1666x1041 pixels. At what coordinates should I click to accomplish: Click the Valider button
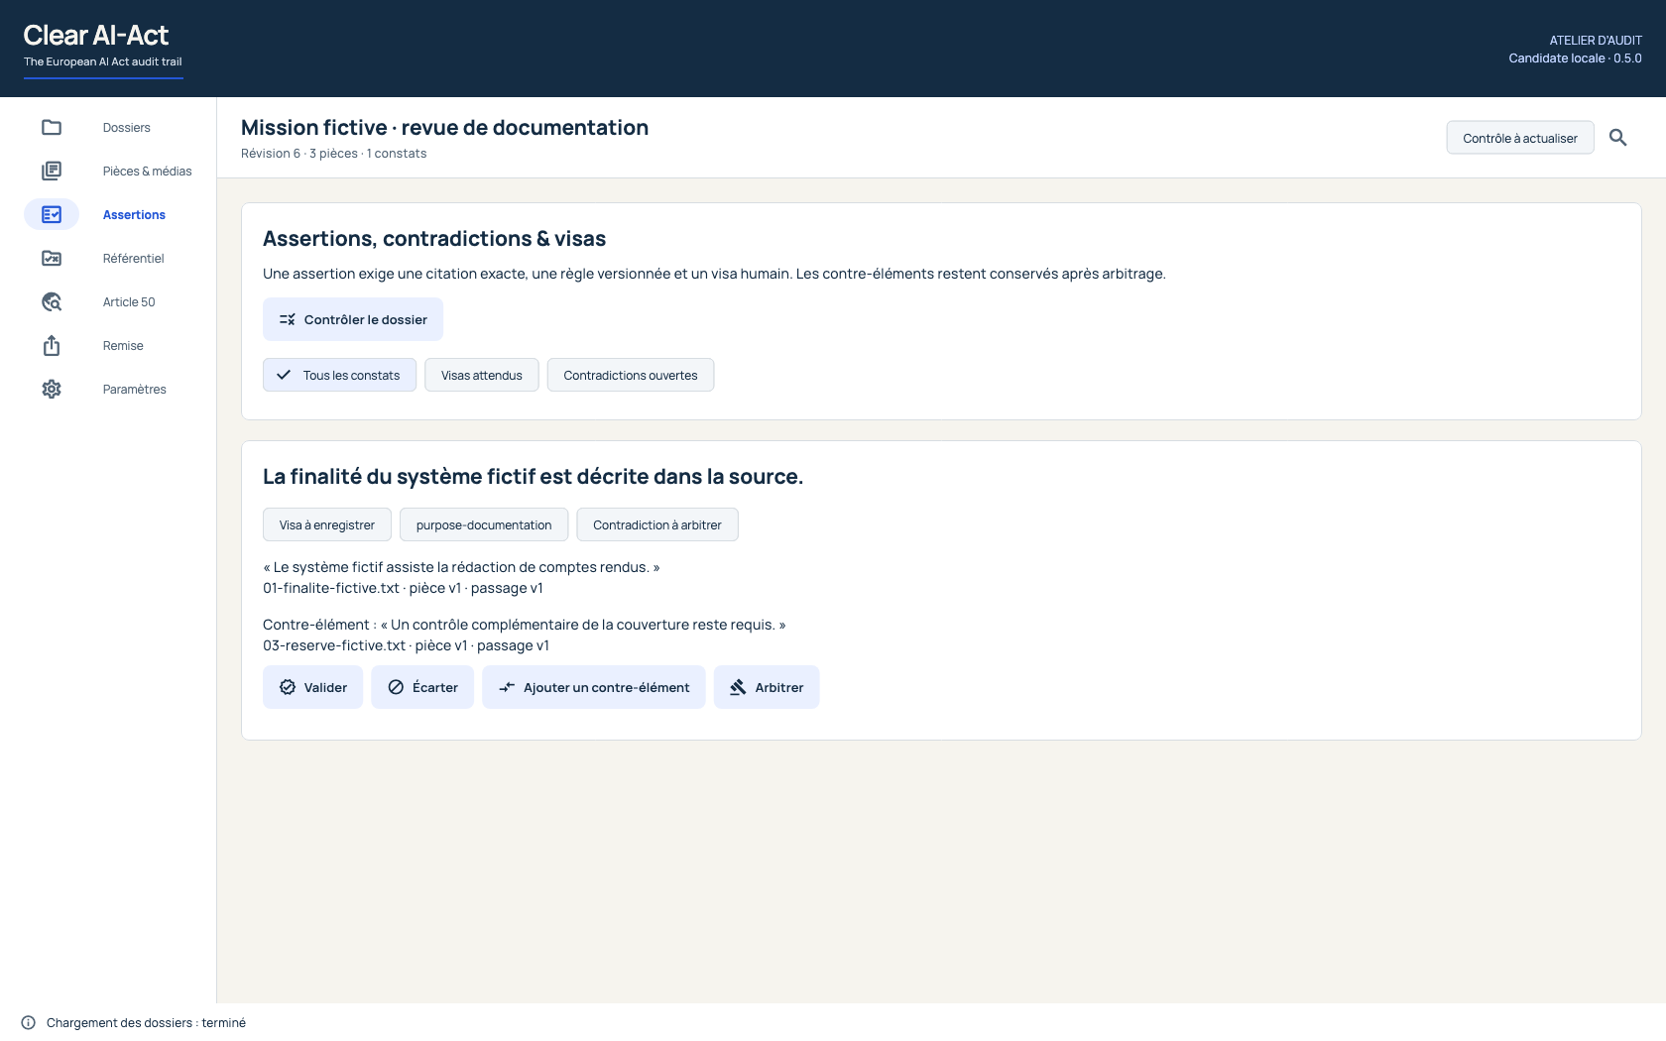tap(312, 687)
